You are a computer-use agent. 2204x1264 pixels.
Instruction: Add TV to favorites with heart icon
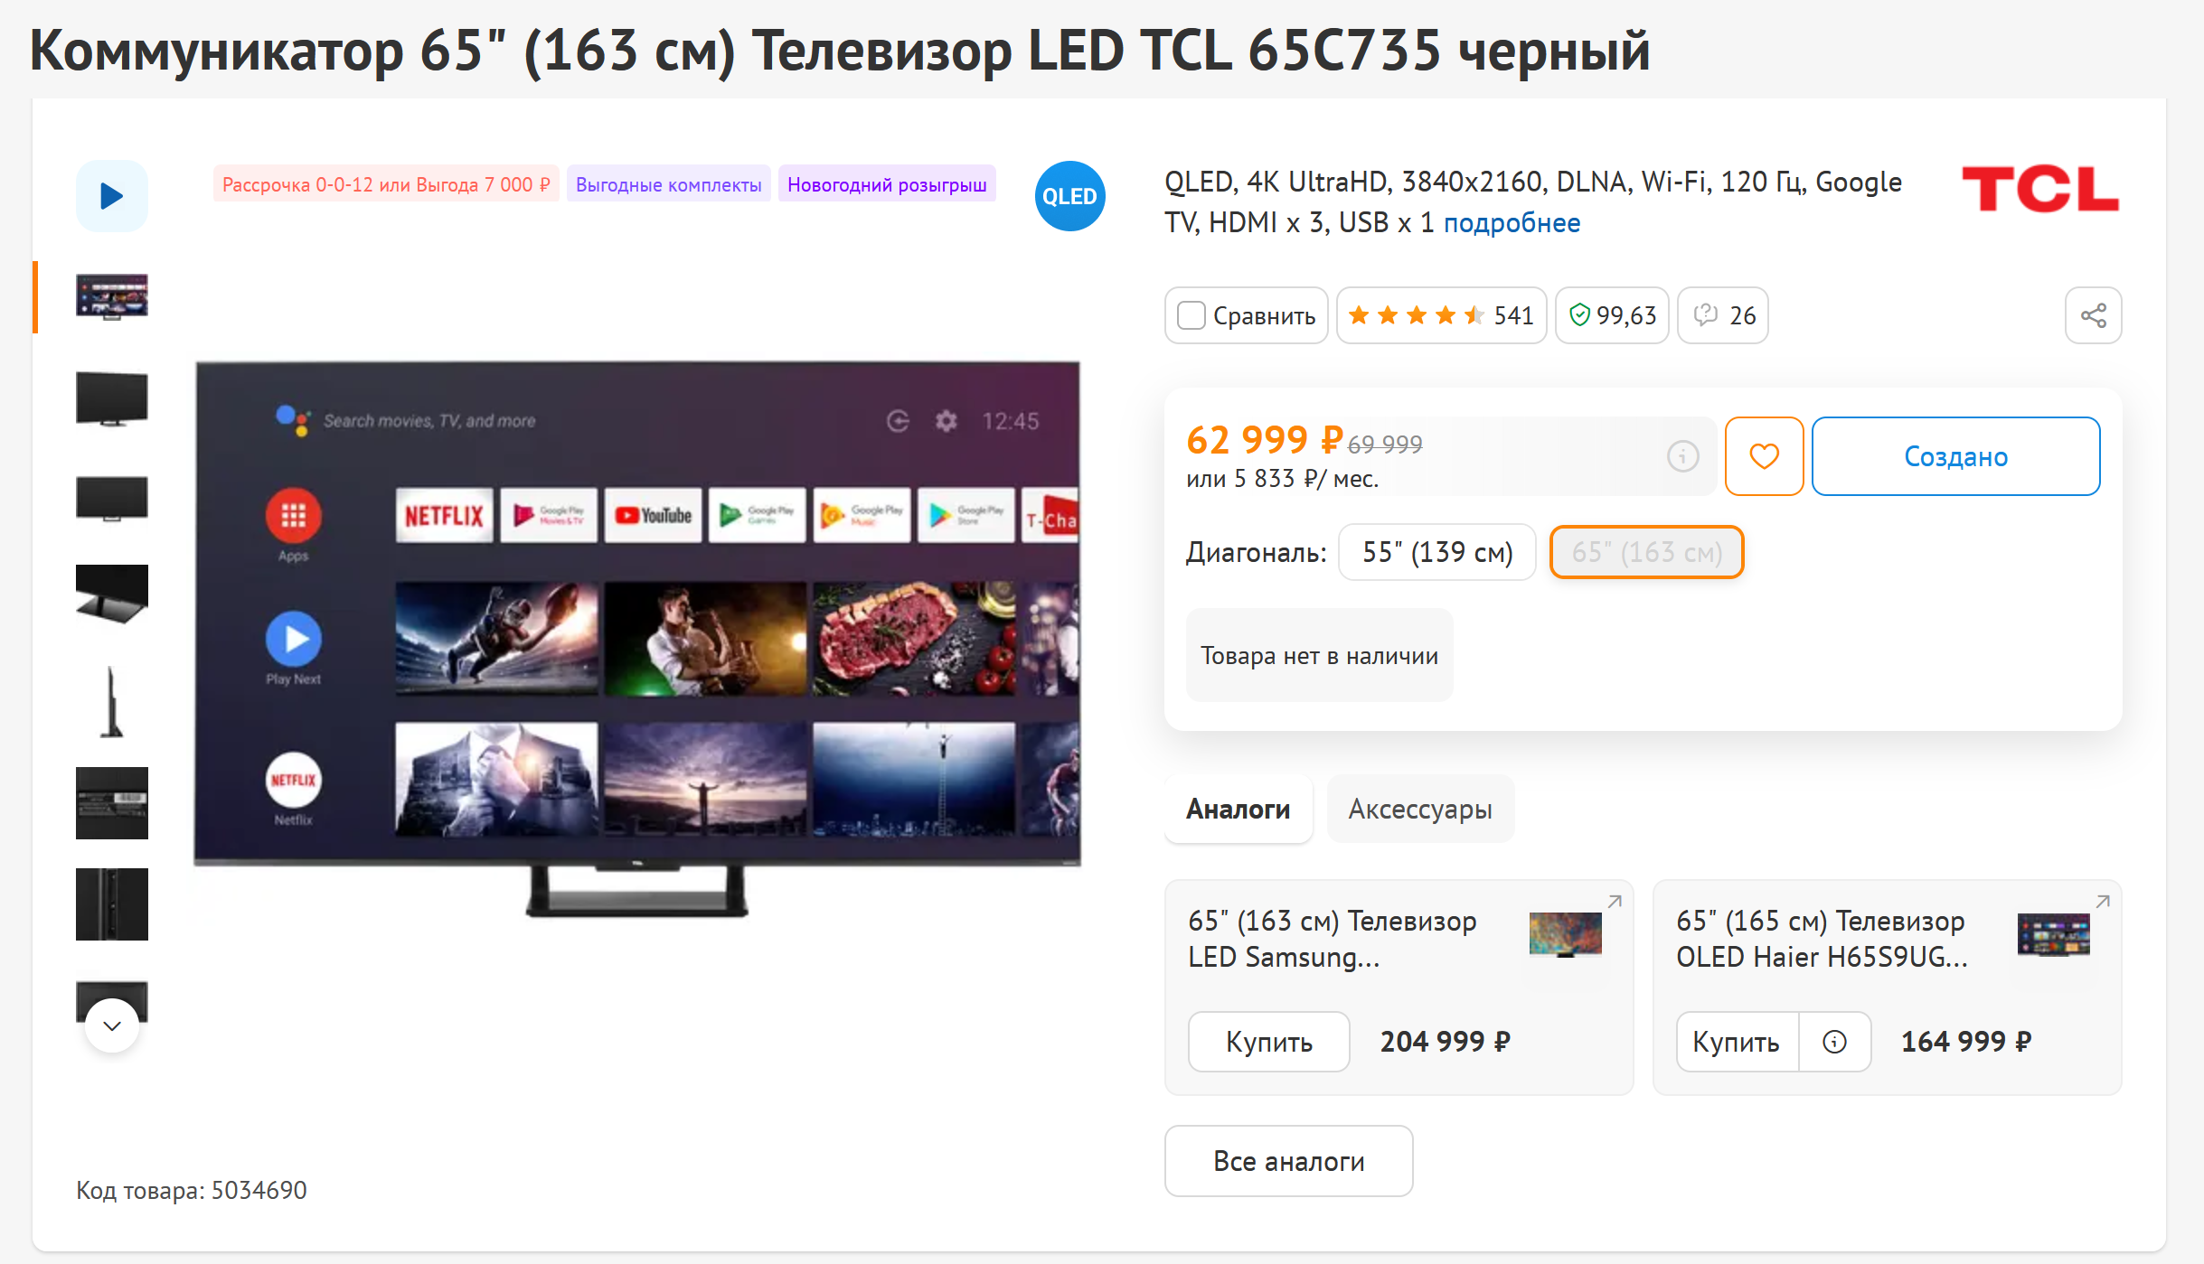[1764, 456]
